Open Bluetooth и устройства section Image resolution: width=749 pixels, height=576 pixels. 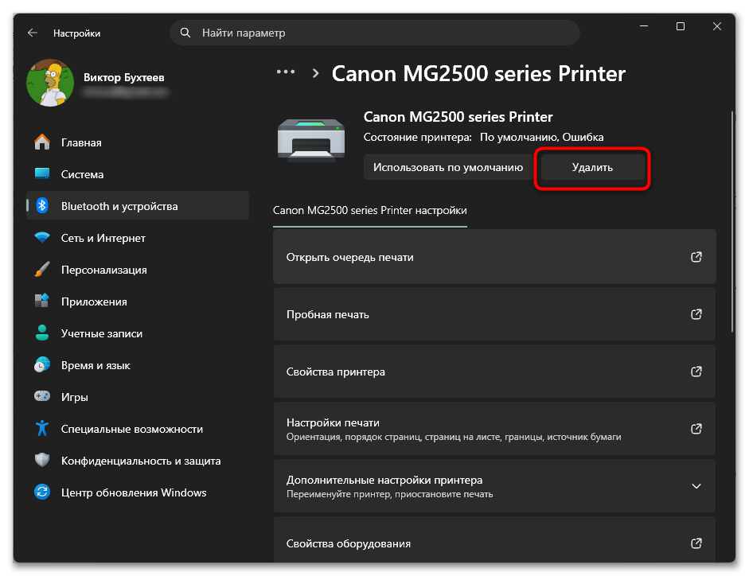point(138,206)
